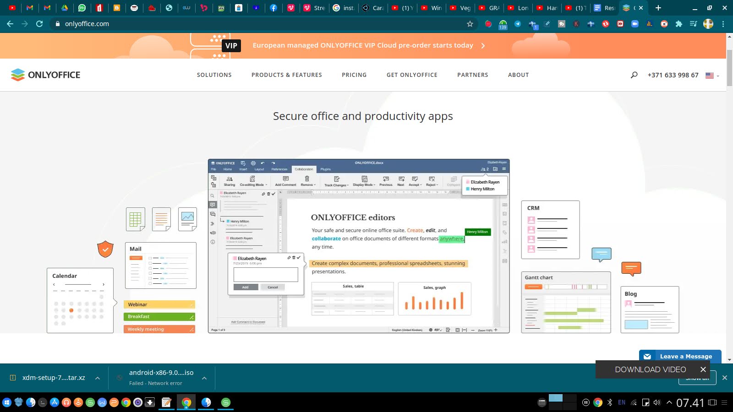The height and width of the screenshot is (412, 733).
Task: Close the downloads bar
Action: pos(725,378)
